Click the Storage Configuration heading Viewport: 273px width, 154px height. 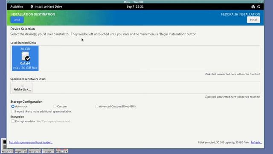pyautogui.click(x=26, y=102)
